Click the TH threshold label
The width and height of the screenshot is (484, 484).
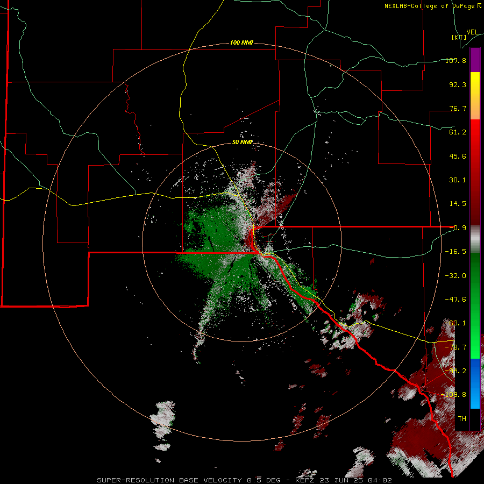(462, 419)
